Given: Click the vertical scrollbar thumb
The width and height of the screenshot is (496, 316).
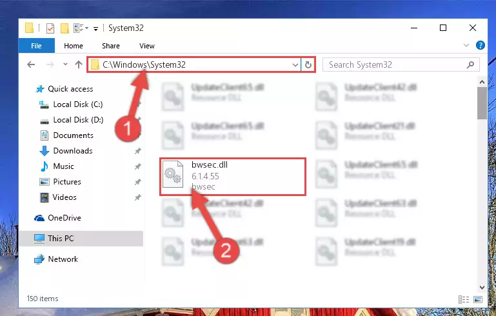Looking at the screenshot, I should [x=482, y=103].
